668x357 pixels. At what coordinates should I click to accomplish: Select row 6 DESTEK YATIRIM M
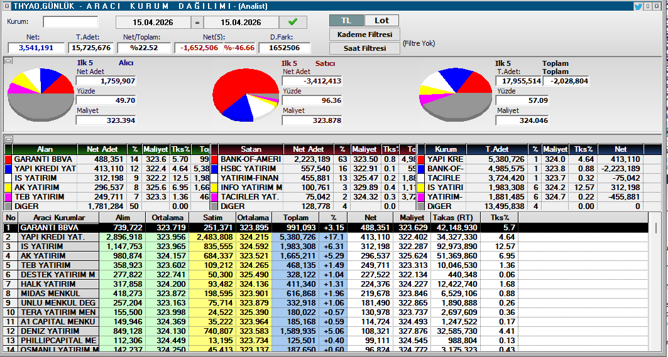[x=326, y=274]
